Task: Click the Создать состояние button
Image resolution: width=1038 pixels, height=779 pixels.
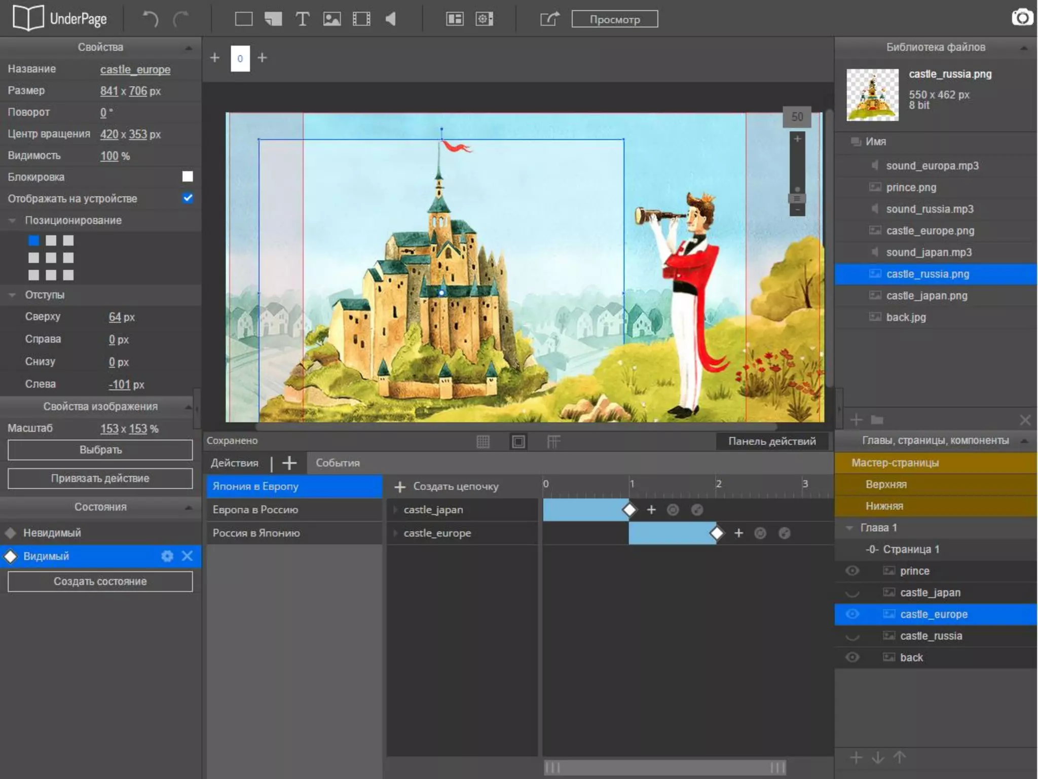Action: tap(100, 582)
